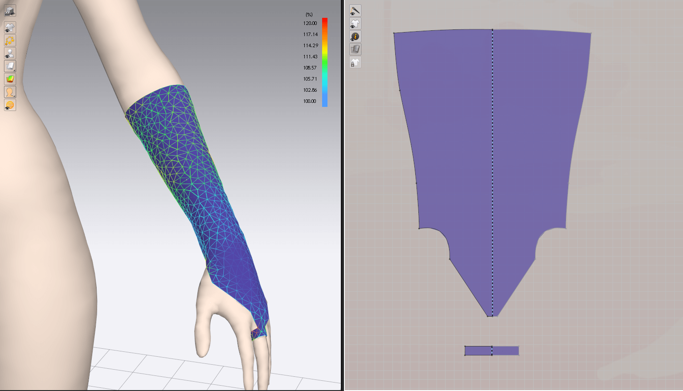Viewport: 683px width, 391px height.
Task: Toggle avatar visibility in the 3D view
Action: pyautogui.click(x=10, y=53)
